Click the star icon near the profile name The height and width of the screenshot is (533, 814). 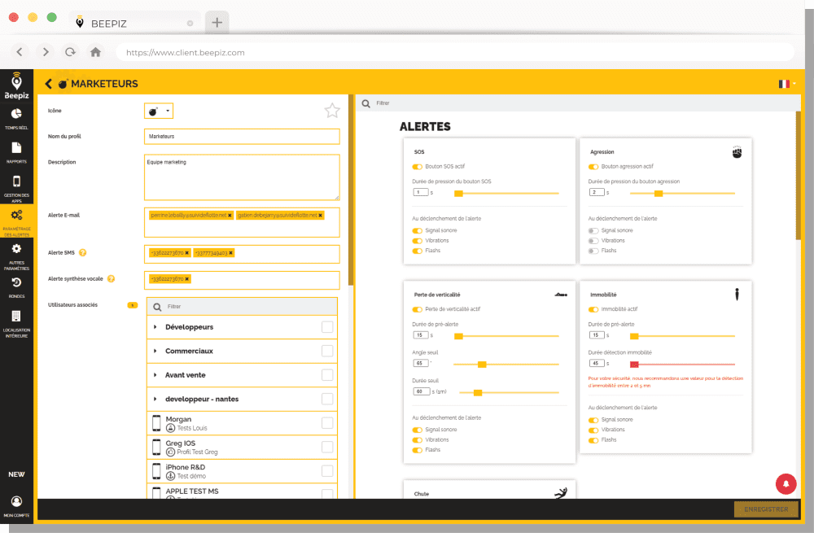point(331,111)
